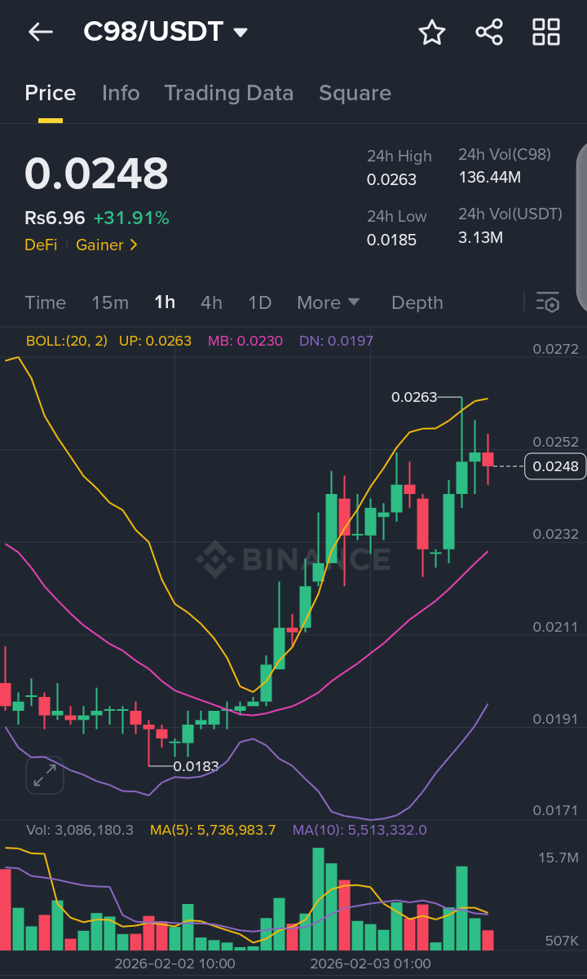Tap the 0.0171 price axis label
Viewport: 587px width, 979px height.
point(555,810)
